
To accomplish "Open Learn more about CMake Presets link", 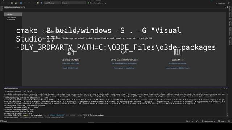I will click(178, 68).
